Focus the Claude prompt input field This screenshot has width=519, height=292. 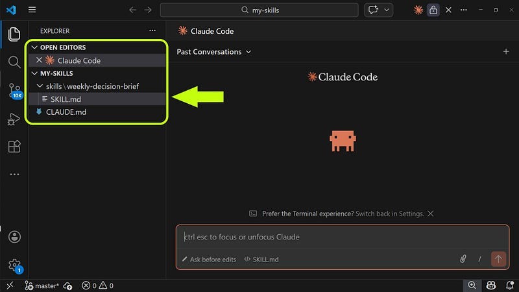343,237
